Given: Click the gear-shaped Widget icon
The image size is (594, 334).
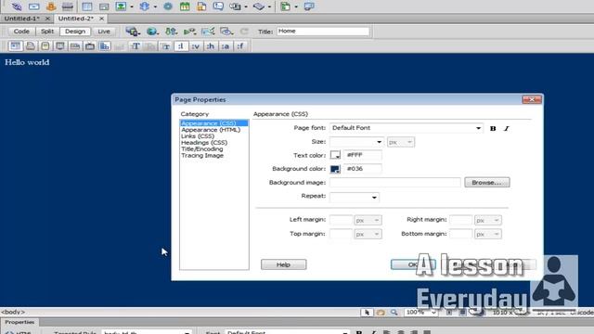Looking at the screenshot, I should (x=168, y=6).
